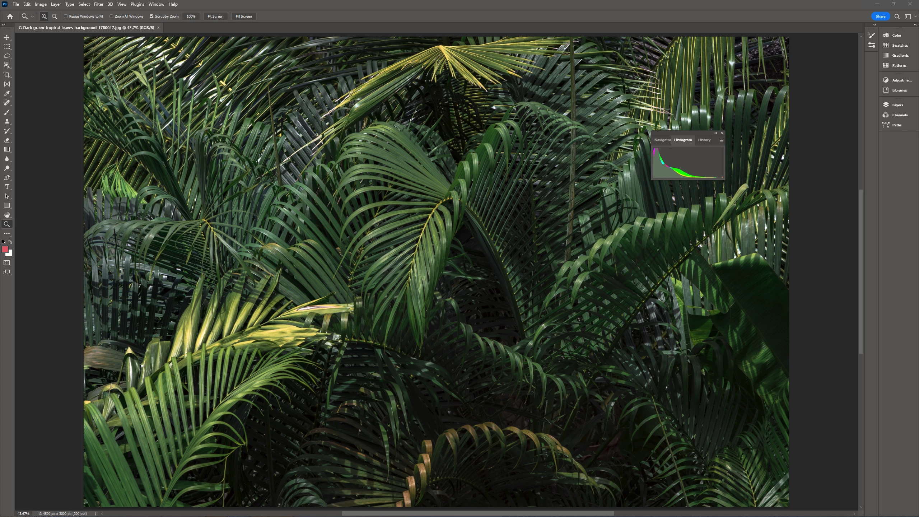Expand the collapsed right panel dock
This screenshot has height=517, width=919.
(915, 24)
